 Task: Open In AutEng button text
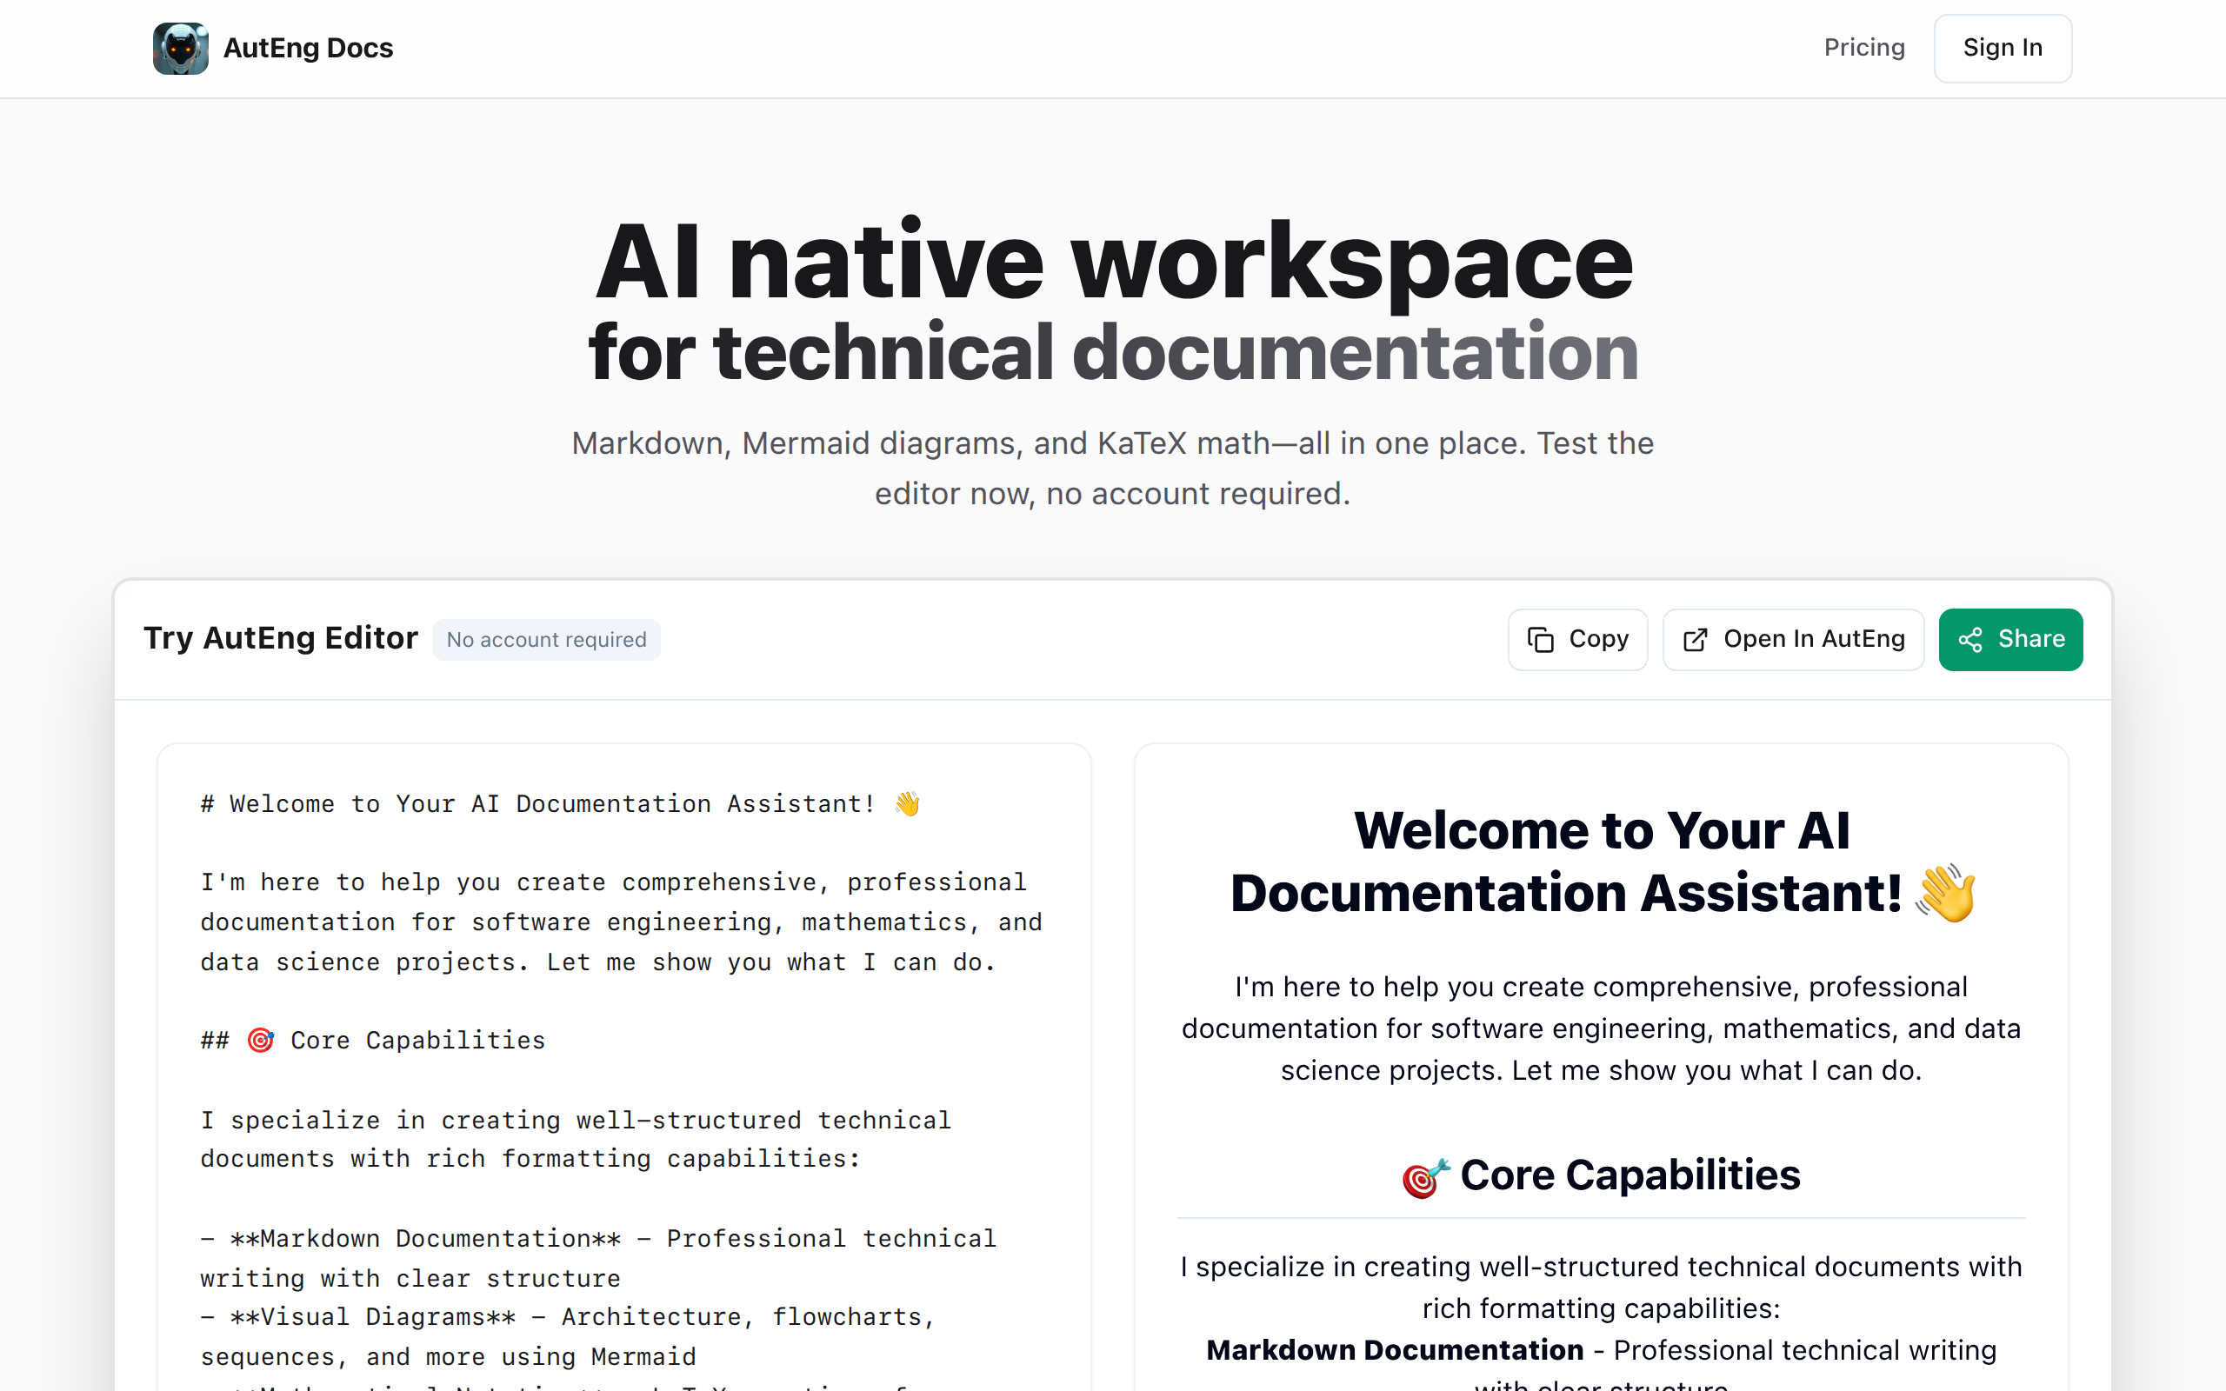click(x=1813, y=639)
